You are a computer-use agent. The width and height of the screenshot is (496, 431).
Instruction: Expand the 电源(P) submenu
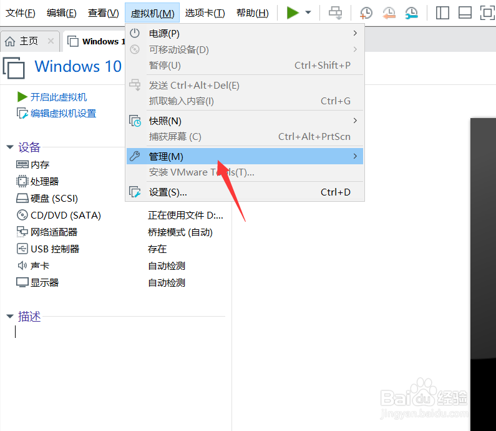click(x=245, y=33)
